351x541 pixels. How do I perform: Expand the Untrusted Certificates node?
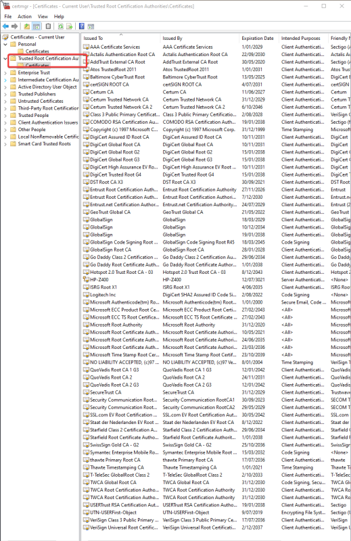[5, 101]
